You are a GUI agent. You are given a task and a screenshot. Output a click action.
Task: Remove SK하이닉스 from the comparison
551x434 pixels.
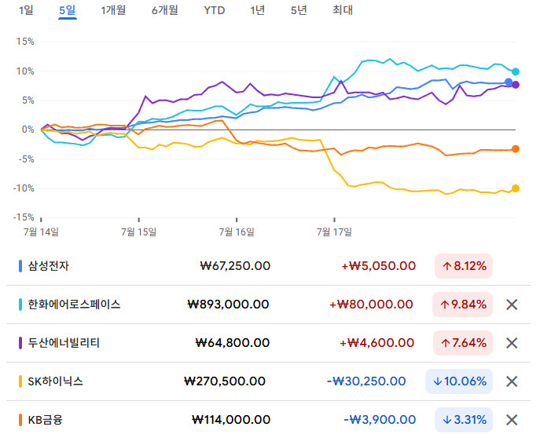pyautogui.click(x=512, y=381)
